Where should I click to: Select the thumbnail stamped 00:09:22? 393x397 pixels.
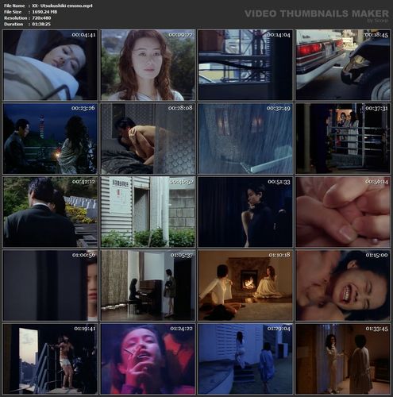148,65
